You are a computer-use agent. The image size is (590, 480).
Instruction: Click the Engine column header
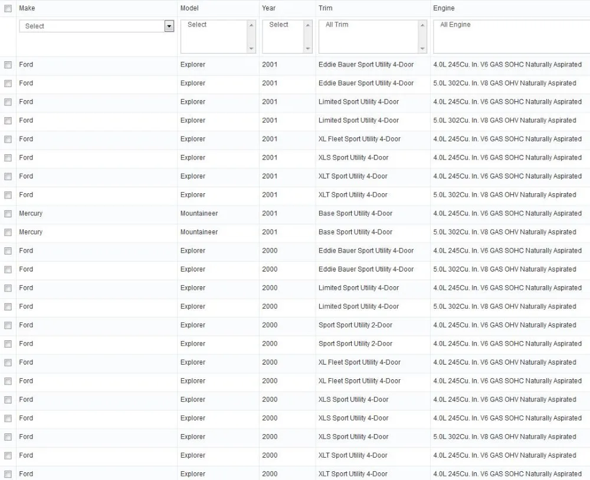pyautogui.click(x=444, y=8)
